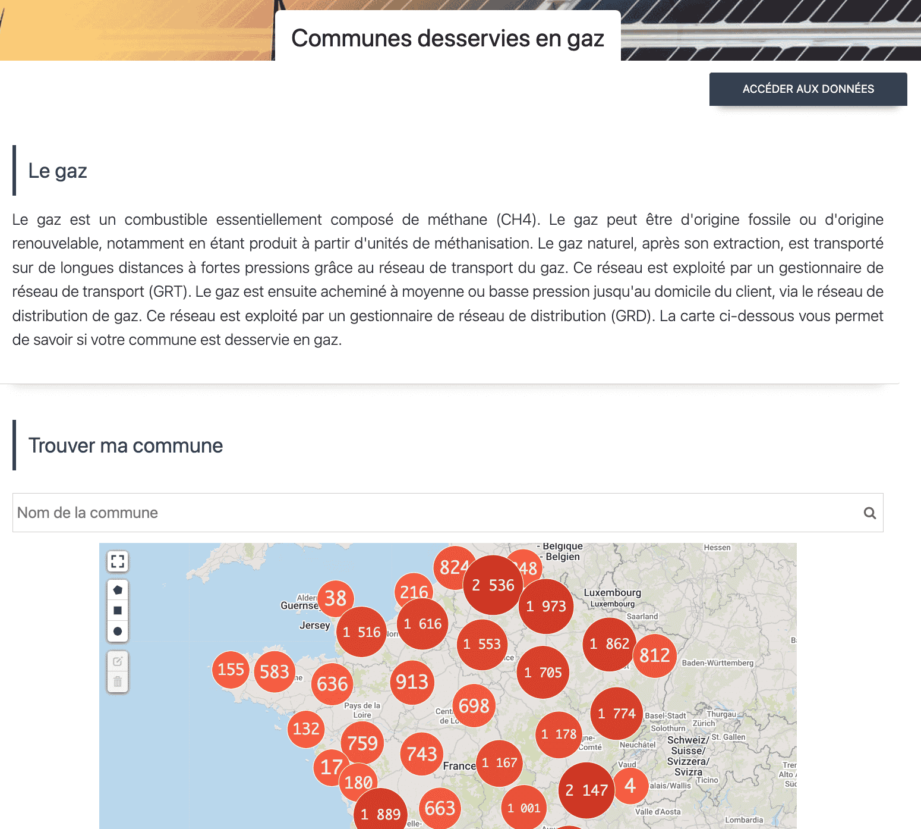Click the 812 cluster marker
Image resolution: width=921 pixels, height=829 pixels.
tap(654, 655)
